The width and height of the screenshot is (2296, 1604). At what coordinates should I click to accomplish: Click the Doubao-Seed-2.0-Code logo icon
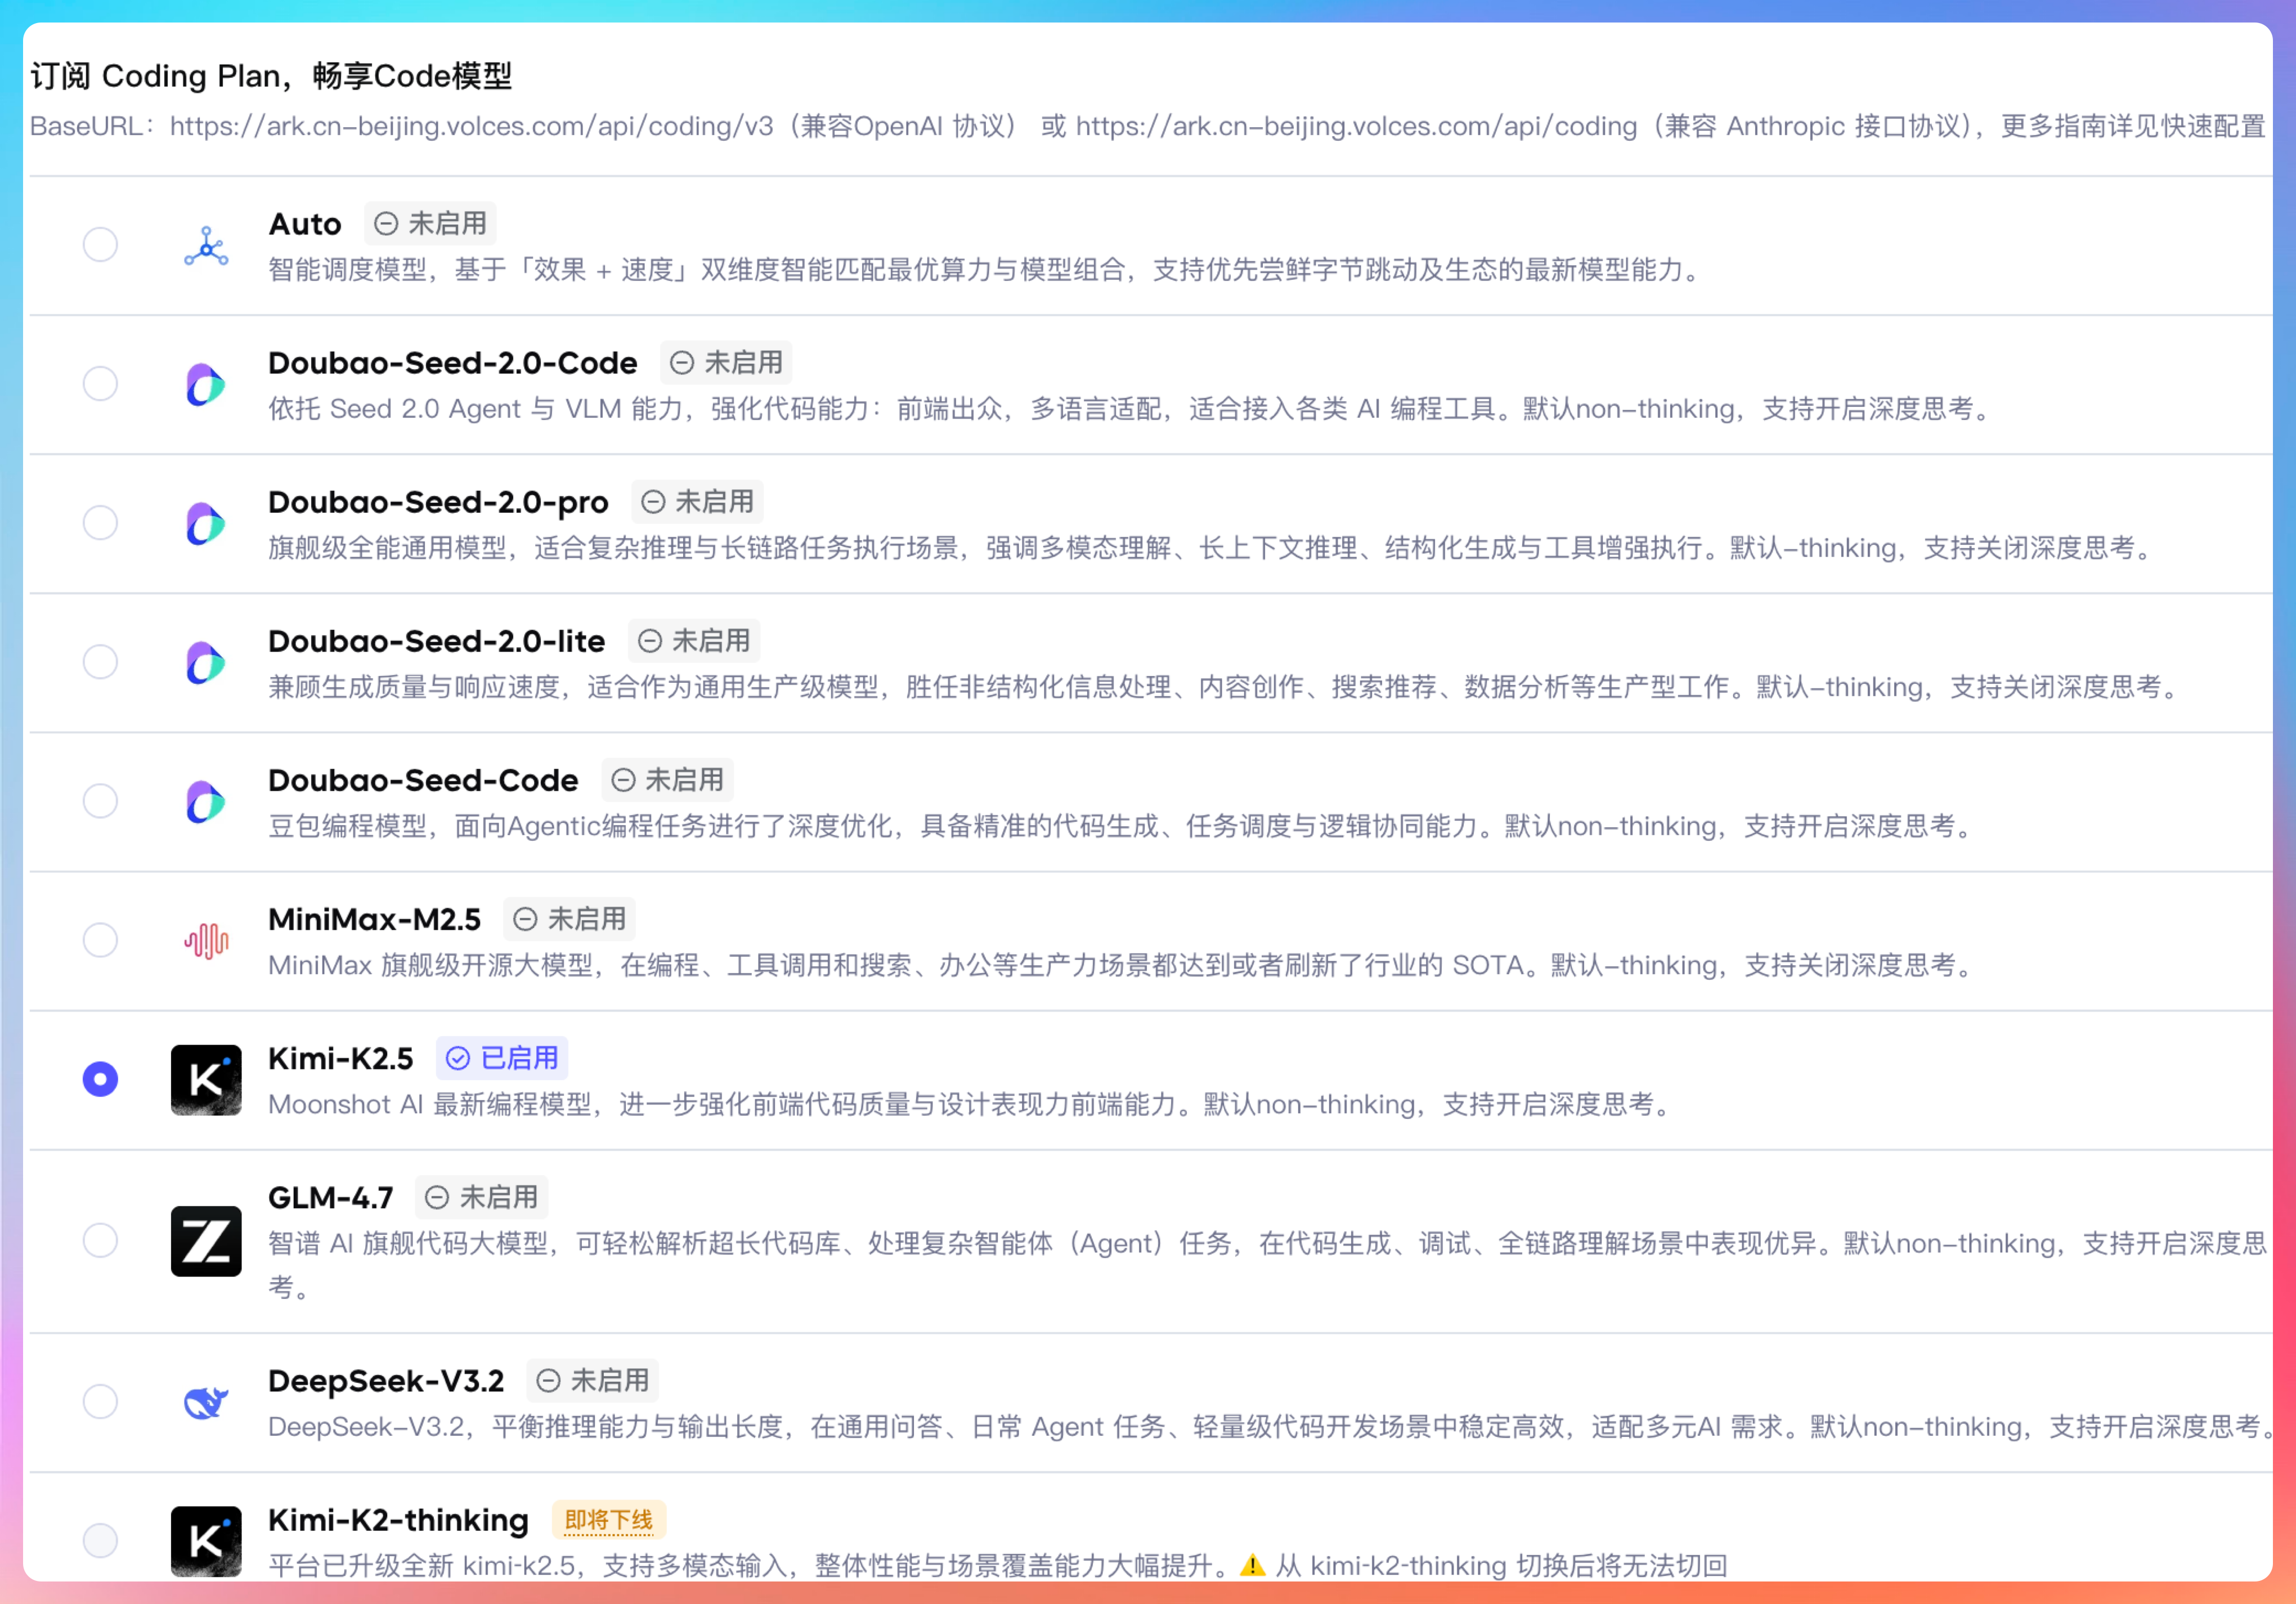pos(206,384)
